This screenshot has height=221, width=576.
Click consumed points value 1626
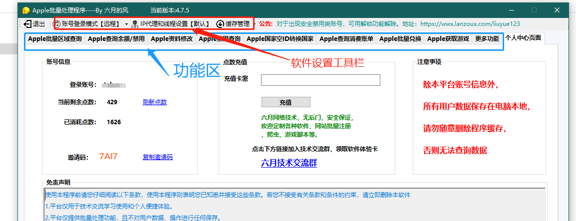114,122
